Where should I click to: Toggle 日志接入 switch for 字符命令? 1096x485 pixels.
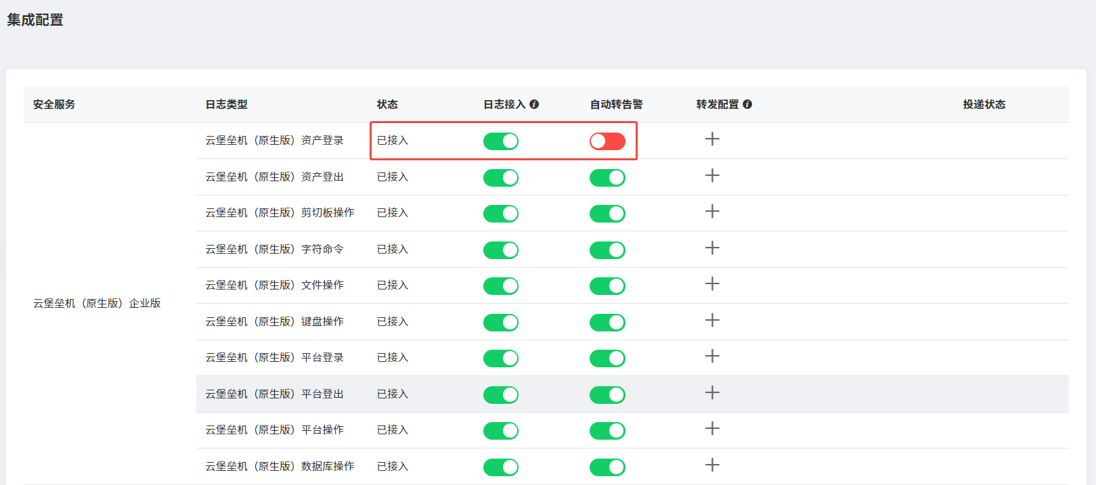click(501, 250)
